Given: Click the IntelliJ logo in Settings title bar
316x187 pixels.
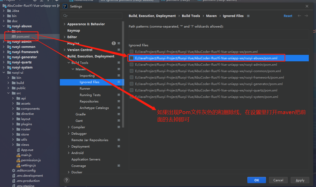Looking at the screenshot, I should (x=65, y=6).
